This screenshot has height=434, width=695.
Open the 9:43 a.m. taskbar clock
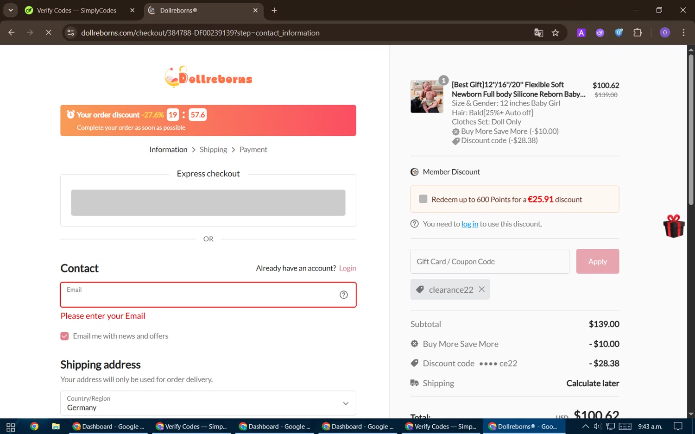point(650,427)
